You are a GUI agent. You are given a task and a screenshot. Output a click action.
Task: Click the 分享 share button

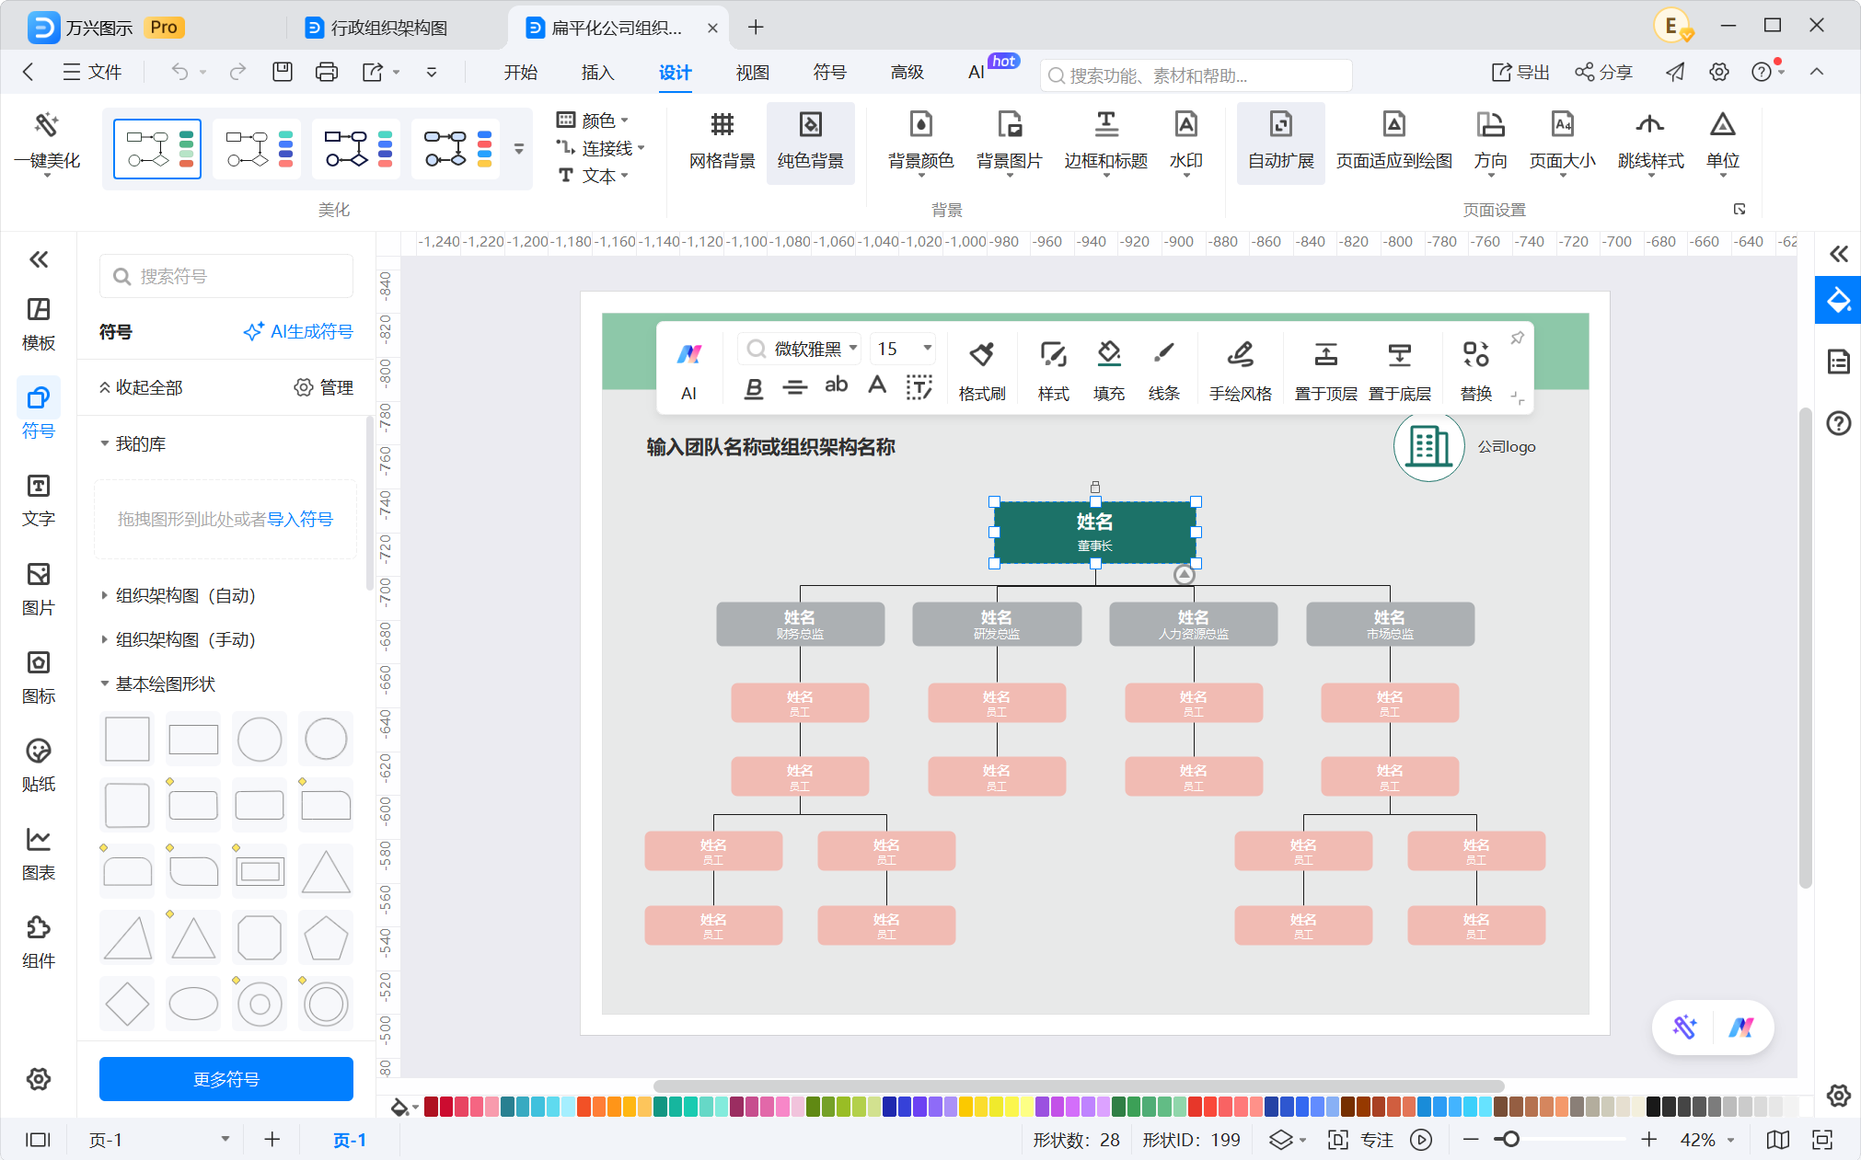(x=1604, y=73)
